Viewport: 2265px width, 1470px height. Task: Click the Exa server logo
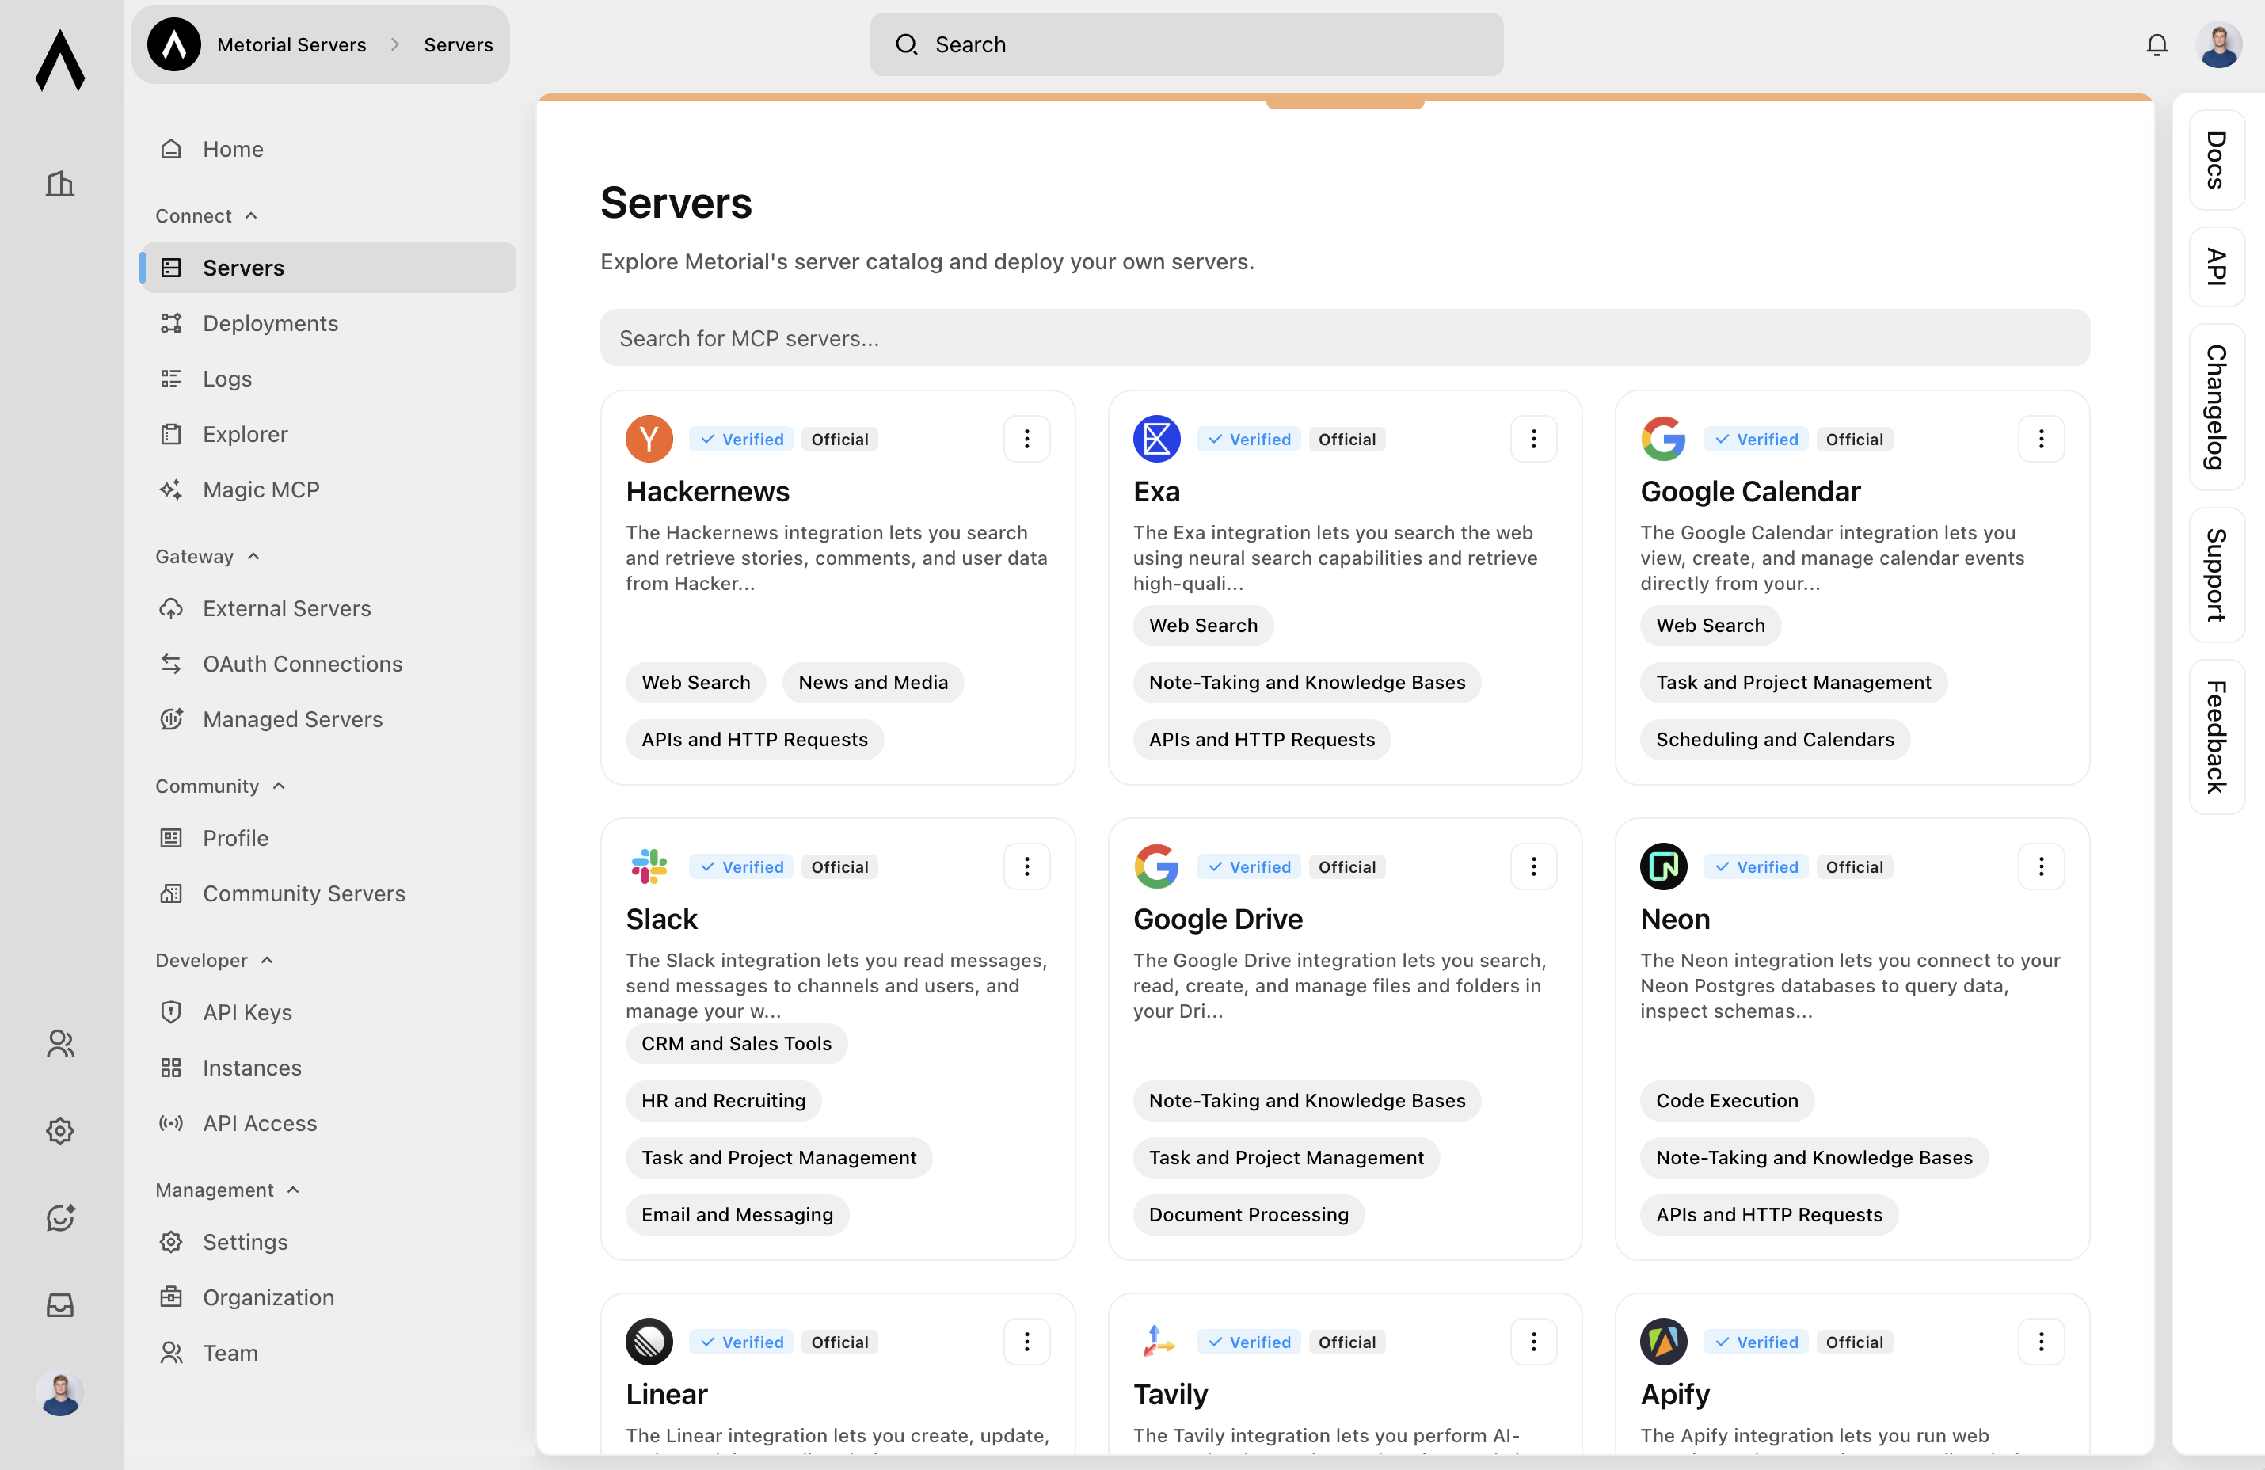1156,439
